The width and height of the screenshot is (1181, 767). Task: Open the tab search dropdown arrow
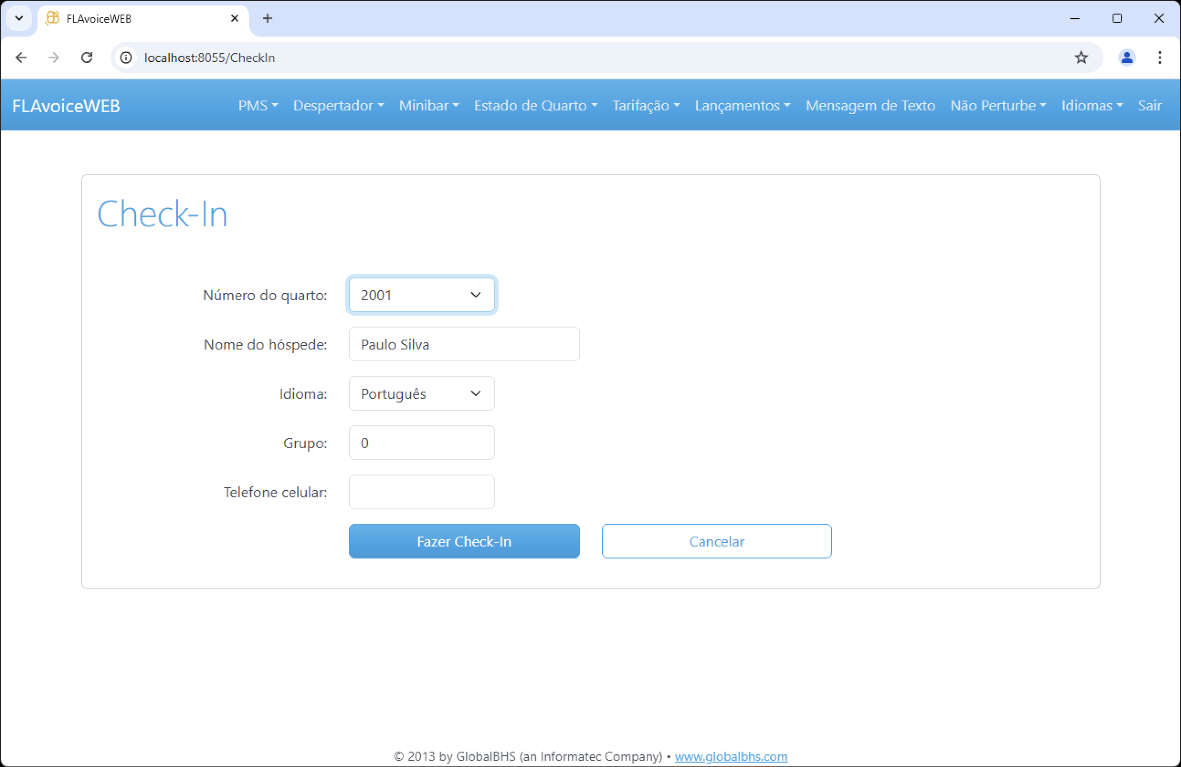click(19, 19)
